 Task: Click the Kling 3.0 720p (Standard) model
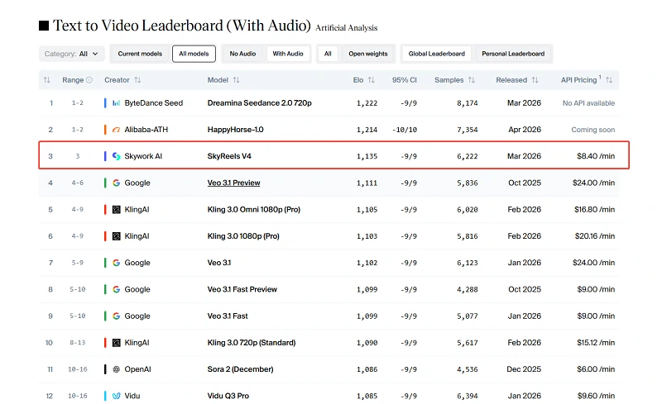(252, 343)
